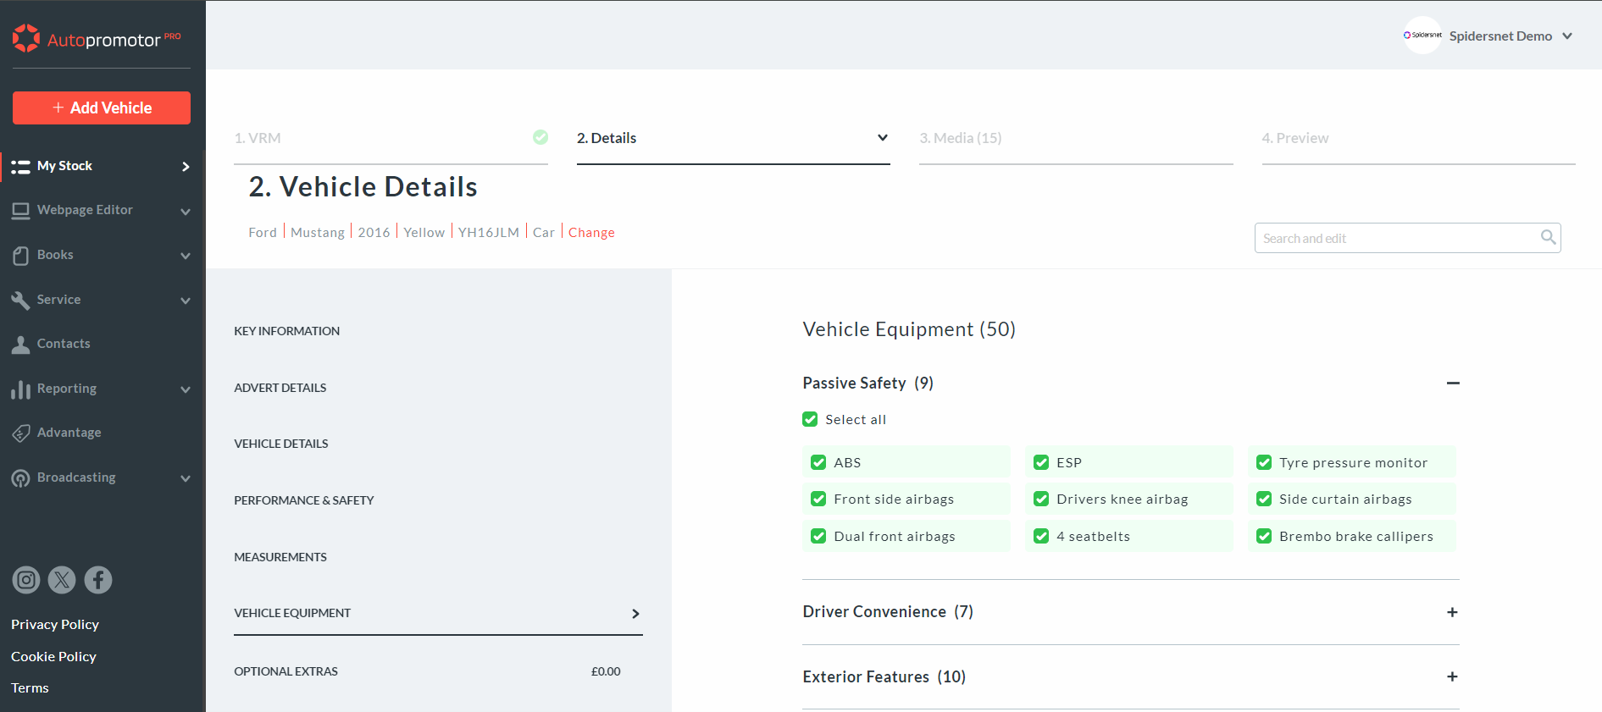Click the Change vehicle link
1602x712 pixels.
[591, 233]
